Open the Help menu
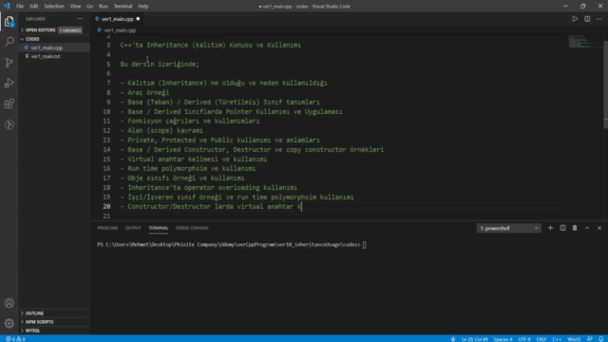The image size is (608, 342). tap(143, 7)
